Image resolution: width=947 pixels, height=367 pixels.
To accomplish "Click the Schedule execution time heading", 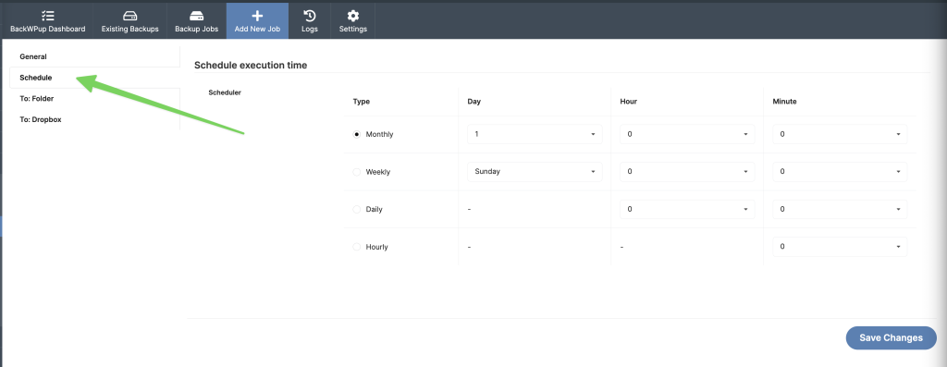I will click(251, 66).
